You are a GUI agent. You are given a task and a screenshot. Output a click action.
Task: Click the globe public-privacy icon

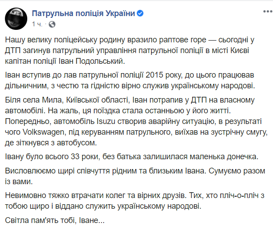(x=52, y=23)
